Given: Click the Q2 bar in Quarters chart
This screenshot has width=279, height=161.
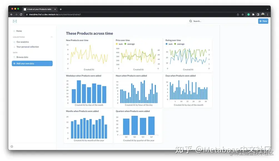Looking at the screenshot, I should (134, 125).
